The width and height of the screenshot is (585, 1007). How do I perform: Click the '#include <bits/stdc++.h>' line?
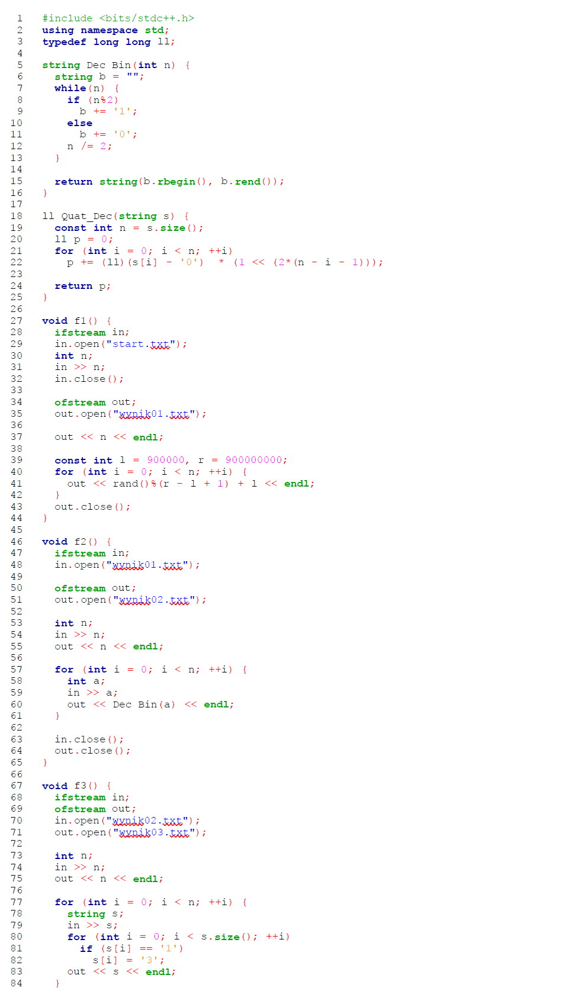pyautogui.click(x=118, y=18)
